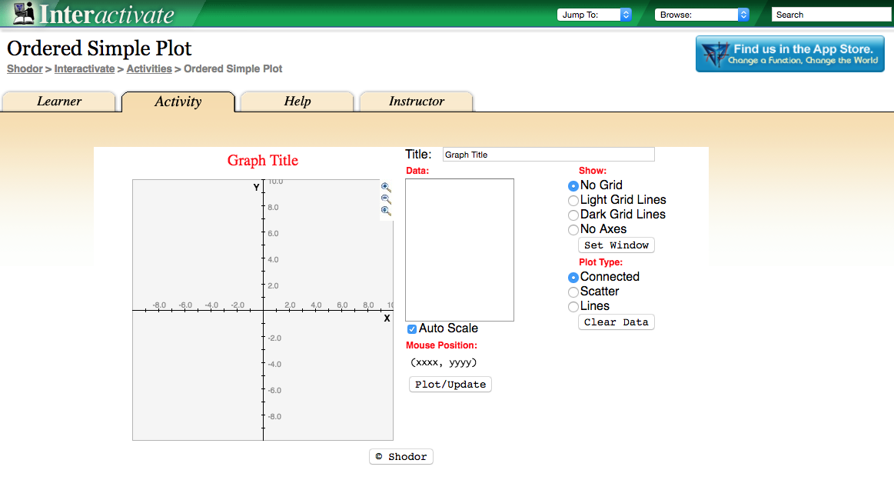Open the Browse dropdown
Screen dimensions: 894x500
coord(700,14)
